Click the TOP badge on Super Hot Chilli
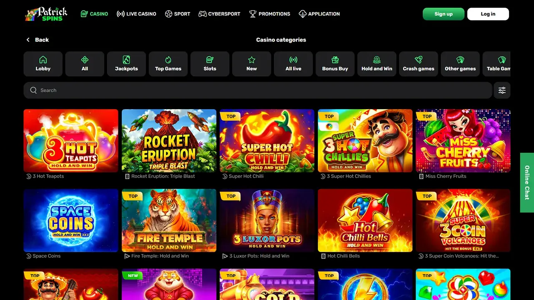This screenshot has height=300, width=534. (x=230, y=116)
